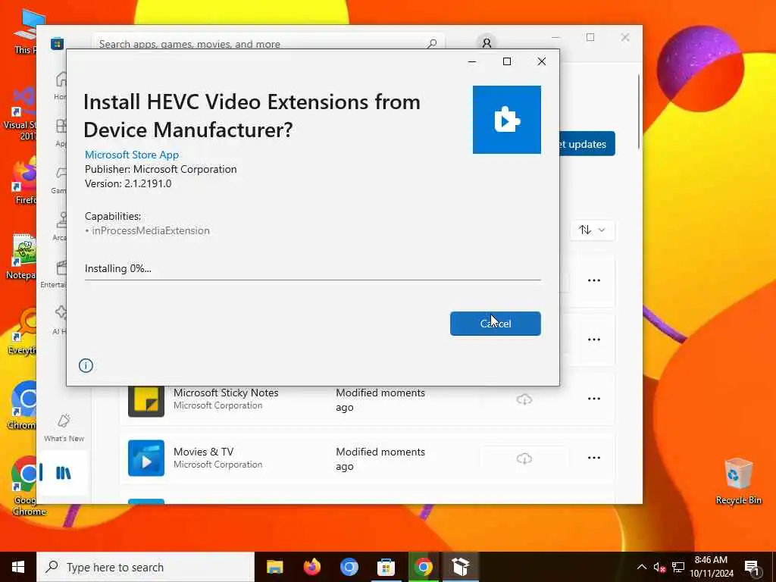The image size is (776, 582).
Task: Switch to App Installer in taskbar
Action: (460, 567)
